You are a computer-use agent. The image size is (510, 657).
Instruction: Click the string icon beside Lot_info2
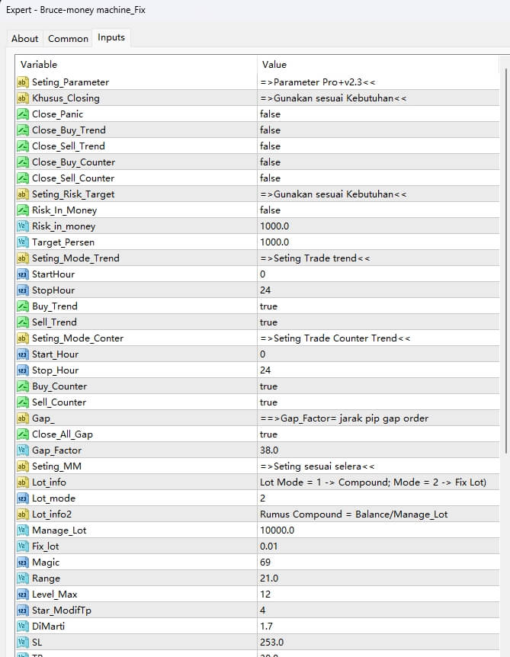23,514
